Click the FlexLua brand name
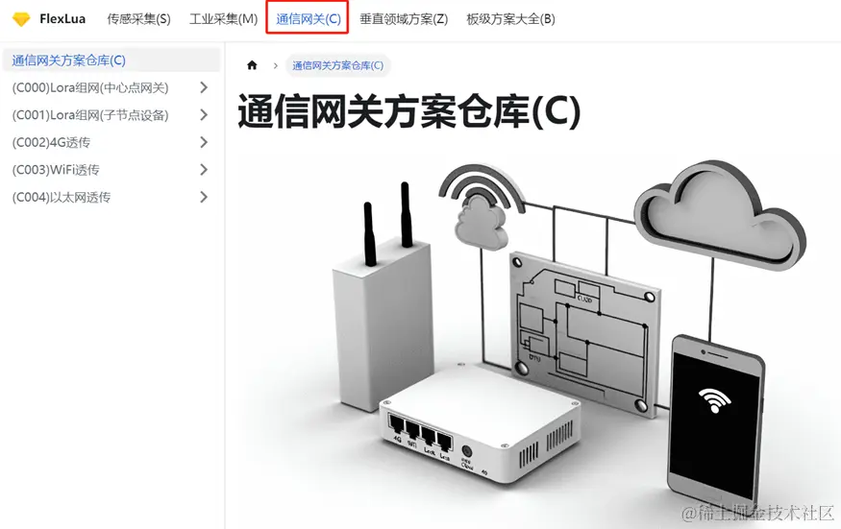This screenshot has width=841, height=529. tap(62, 19)
